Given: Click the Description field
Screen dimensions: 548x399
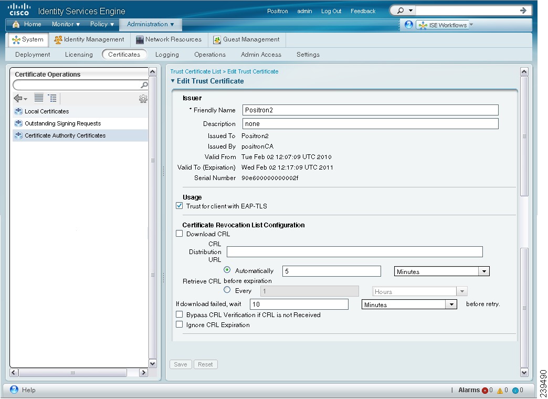Looking at the screenshot, I should click(x=371, y=124).
